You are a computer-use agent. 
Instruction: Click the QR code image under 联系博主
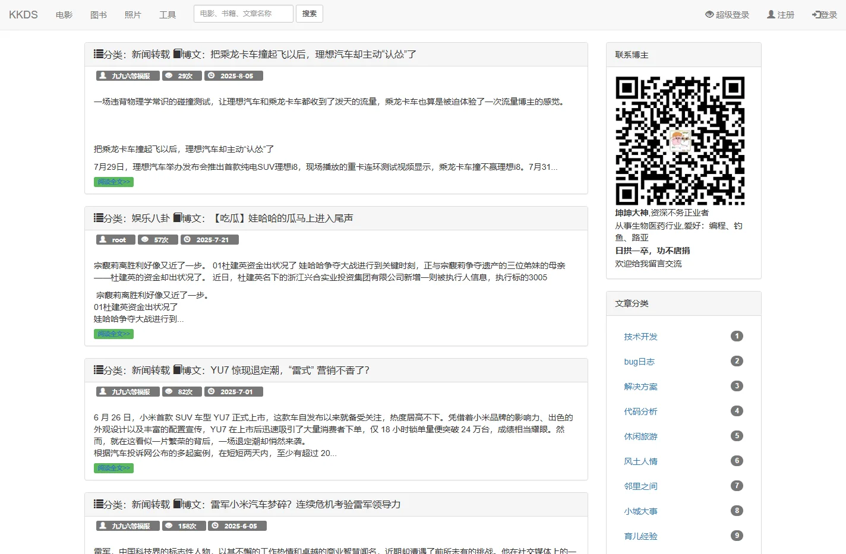[x=680, y=141]
